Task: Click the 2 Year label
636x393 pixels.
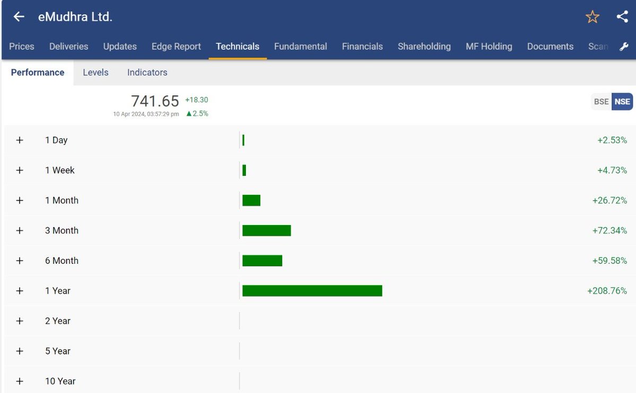Action: click(58, 321)
